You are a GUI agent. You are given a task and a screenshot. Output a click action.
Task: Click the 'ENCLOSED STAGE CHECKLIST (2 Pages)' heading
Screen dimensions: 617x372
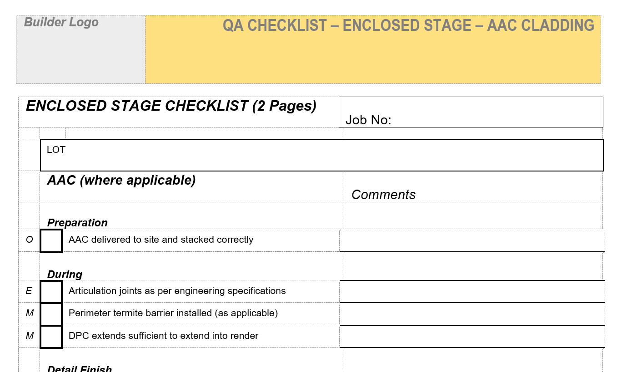coord(171,106)
